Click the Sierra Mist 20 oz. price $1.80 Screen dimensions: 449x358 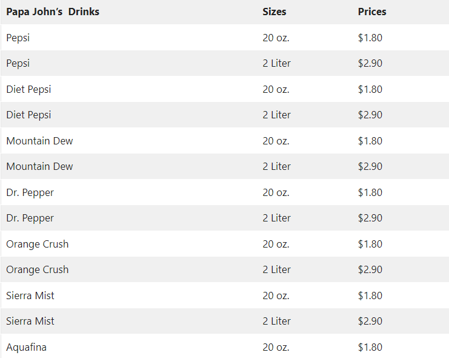[370, 296]
